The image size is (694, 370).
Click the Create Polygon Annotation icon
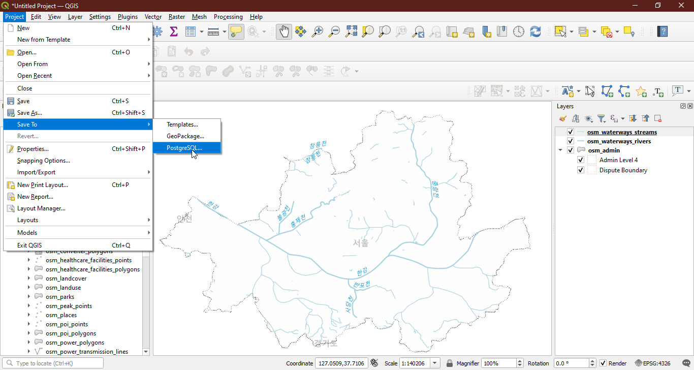tap(607, 91)
